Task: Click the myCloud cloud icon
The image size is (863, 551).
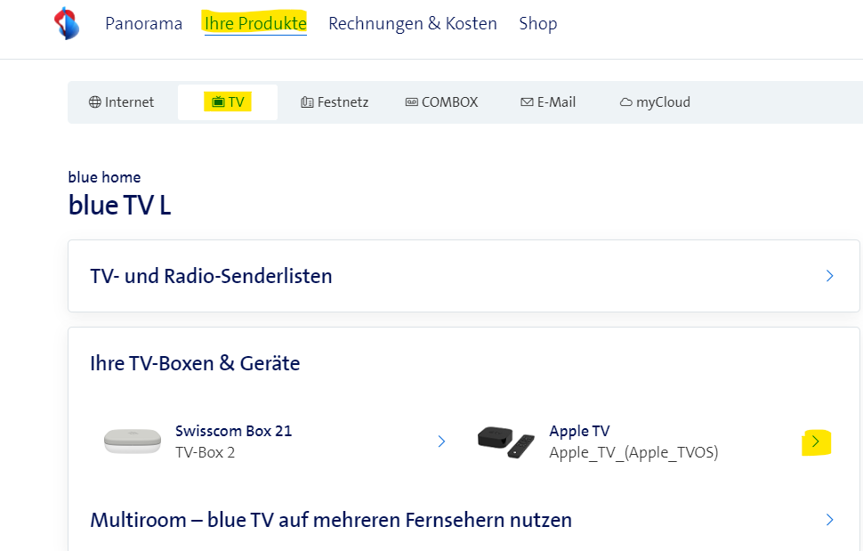Action: [626, 102]
